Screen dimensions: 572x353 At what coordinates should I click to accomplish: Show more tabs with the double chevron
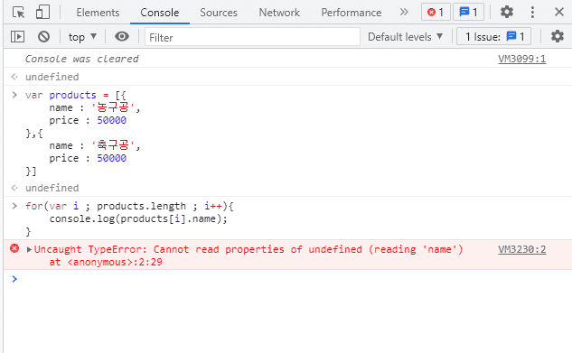point(403,12)
